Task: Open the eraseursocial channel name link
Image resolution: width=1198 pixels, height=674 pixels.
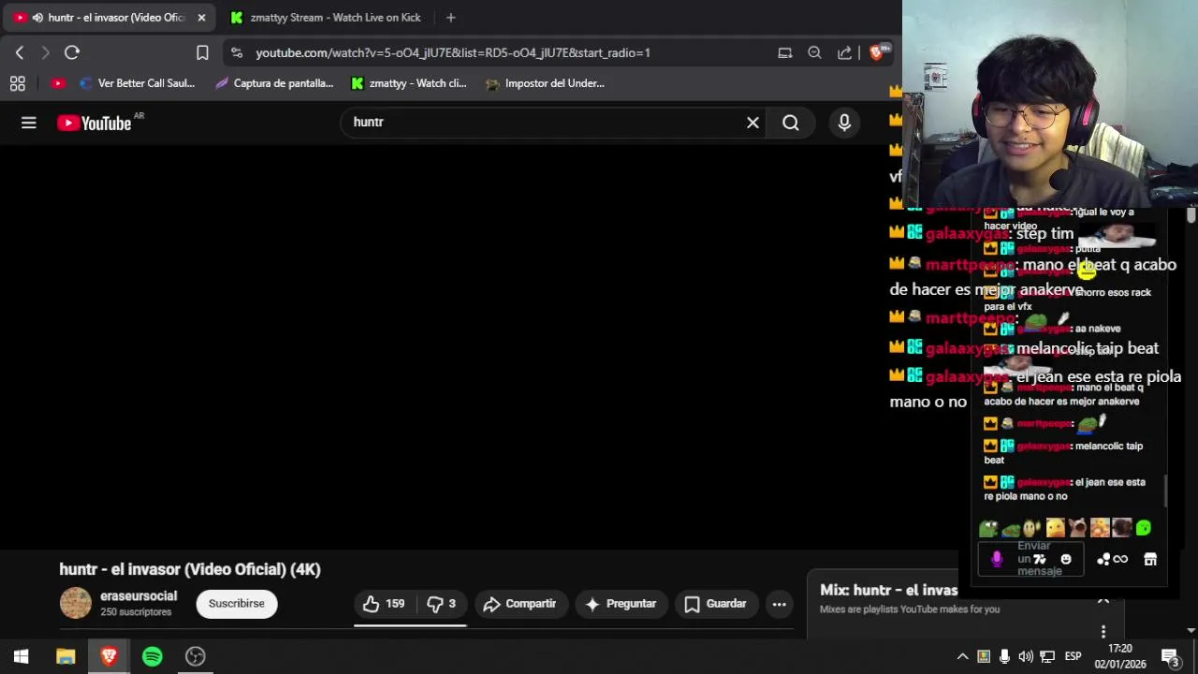Action: [x=139, y=596]
